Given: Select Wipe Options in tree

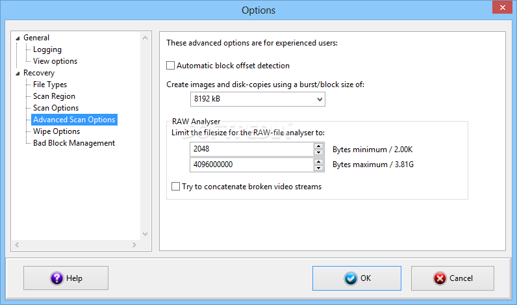Looking at the screenshot, I should pos(57,131).
